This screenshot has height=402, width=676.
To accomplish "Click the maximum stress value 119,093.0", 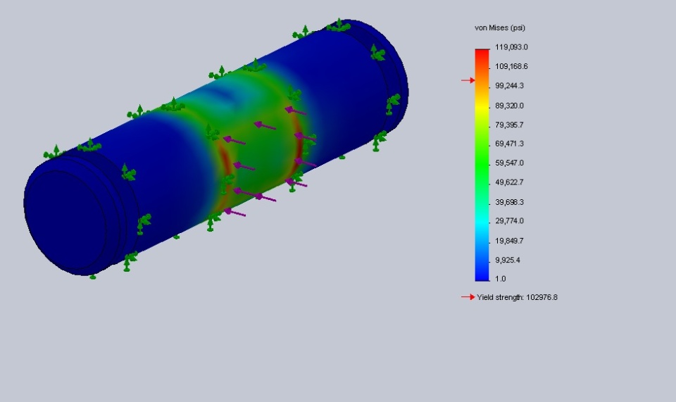I will 511,47.
